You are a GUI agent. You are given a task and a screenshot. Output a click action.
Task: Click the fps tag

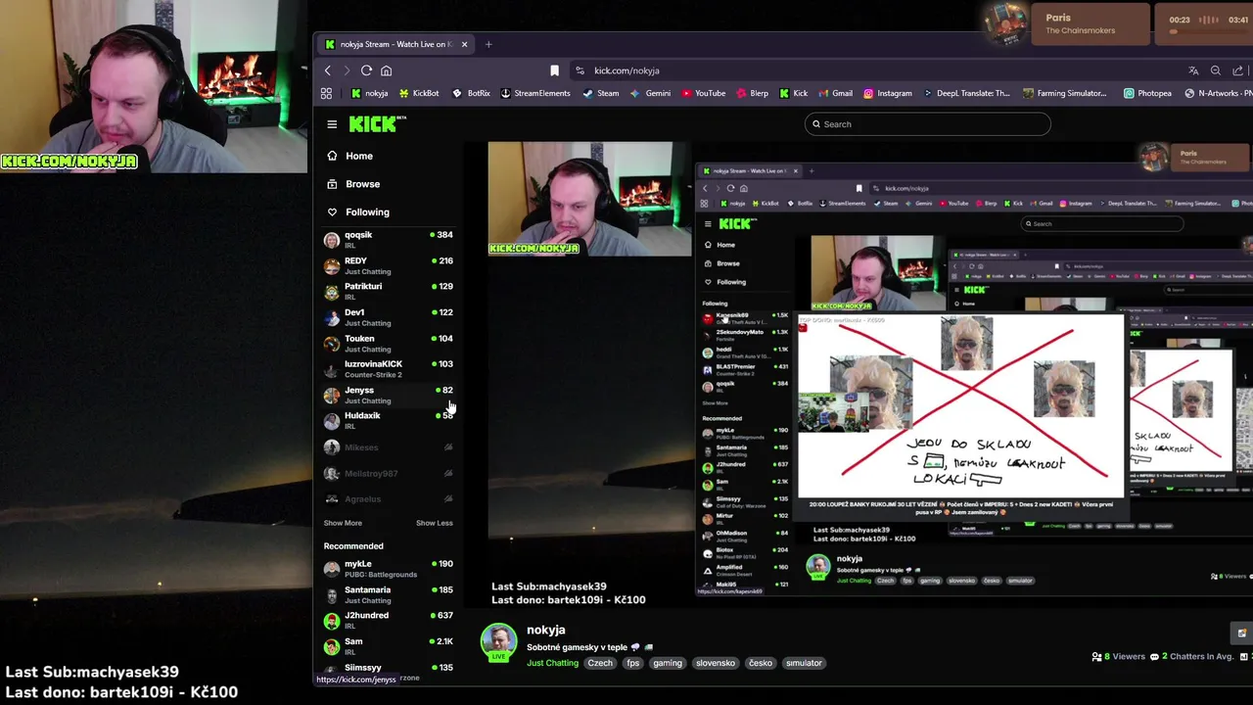(x=633, y=663)
